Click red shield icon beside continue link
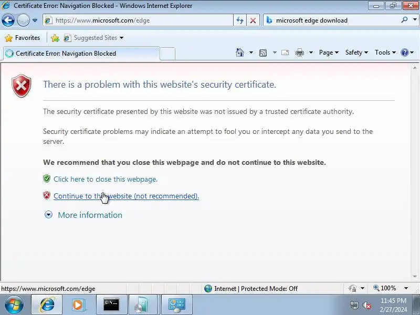The image size is (420, 315). [47, 195]
